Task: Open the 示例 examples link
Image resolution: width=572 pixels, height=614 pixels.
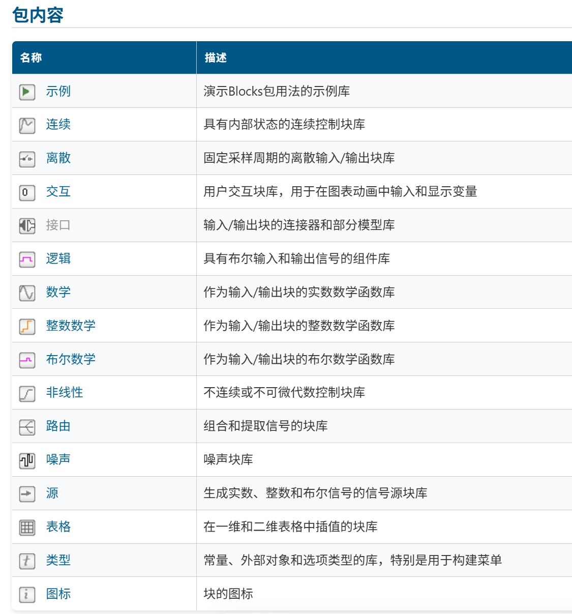Action: (x=59, y=91)
